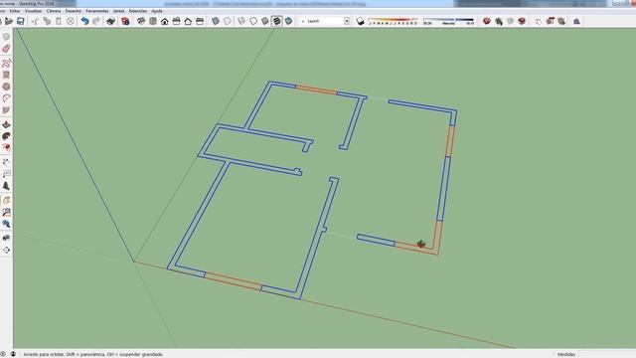
Task: Click the red plugin box icon
Action: pyautogui.click(x=550, y=21)
